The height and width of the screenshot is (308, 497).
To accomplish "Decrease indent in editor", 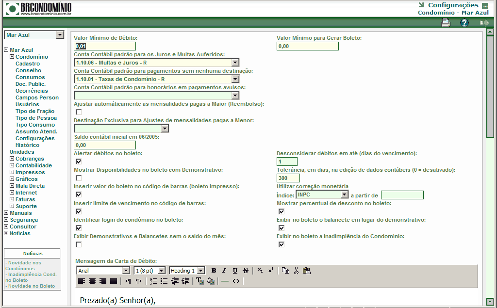I will pos(175,281).
